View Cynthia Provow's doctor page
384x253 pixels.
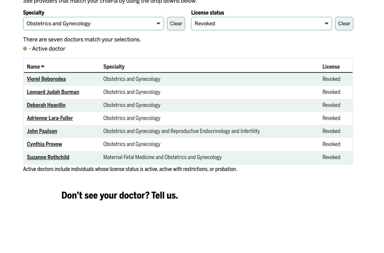pyautogui.click(x=44, y=144)
